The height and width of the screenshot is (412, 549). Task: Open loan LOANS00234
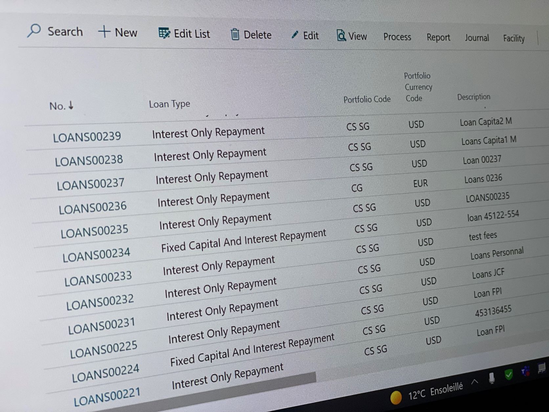coord(97,255)
